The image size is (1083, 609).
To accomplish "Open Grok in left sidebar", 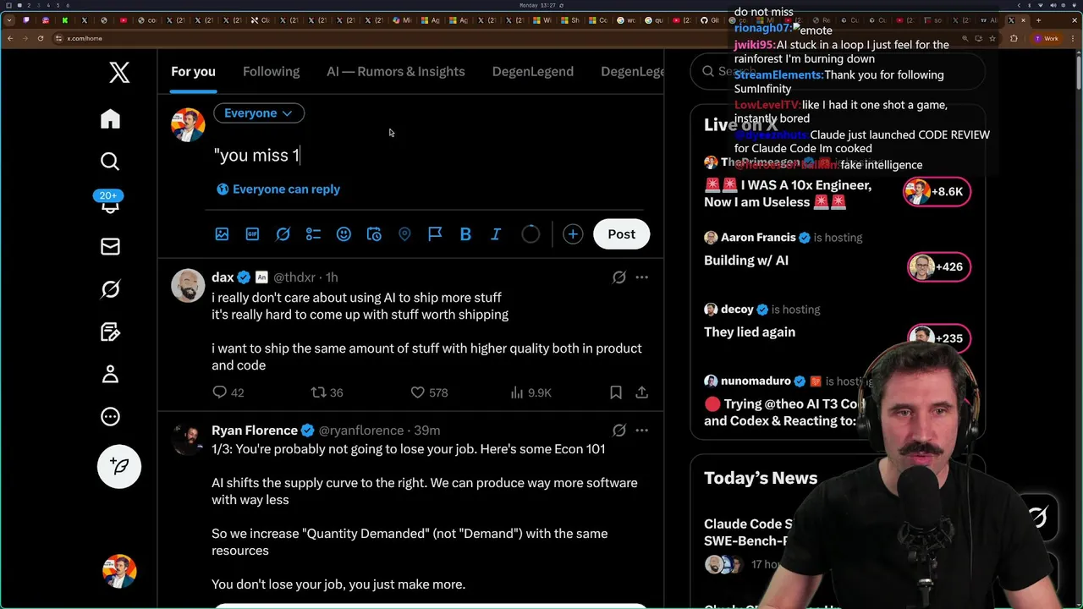I will pyautogui.click(x=110, y=289).
